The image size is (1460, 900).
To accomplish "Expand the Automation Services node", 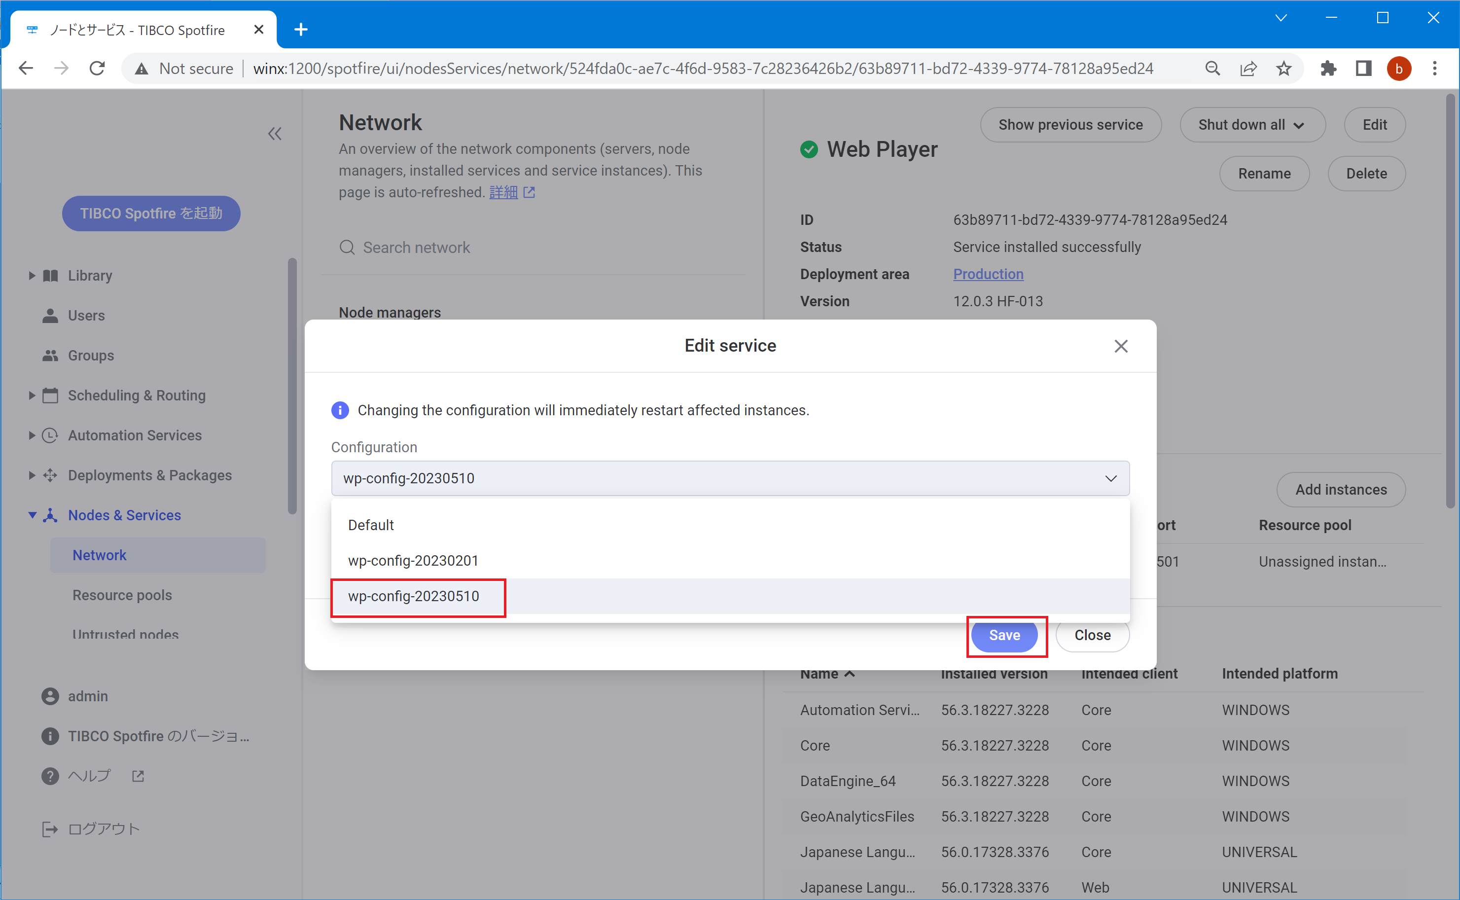I will click(32, 435).
